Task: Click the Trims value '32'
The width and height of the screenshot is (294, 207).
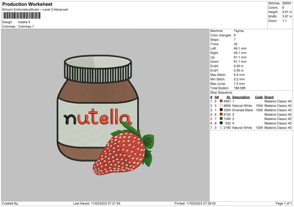Action: coord(236,44)
